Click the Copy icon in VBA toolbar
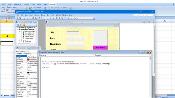Image resolution: width=175 pixels, height=98 pixels. pos(30,18)
